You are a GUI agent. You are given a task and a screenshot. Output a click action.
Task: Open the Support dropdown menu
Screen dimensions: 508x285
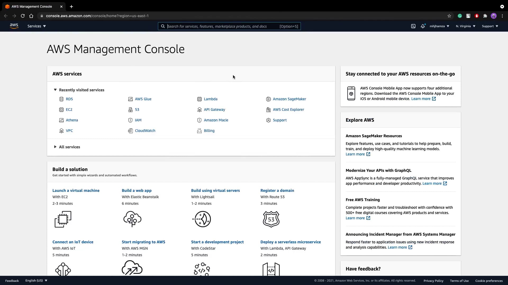(490, 26)
